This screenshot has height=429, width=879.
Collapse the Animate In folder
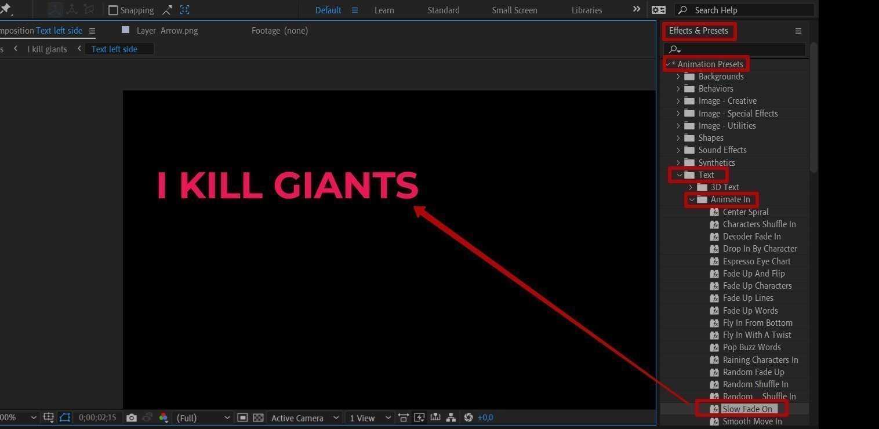(x=692, y=199)
